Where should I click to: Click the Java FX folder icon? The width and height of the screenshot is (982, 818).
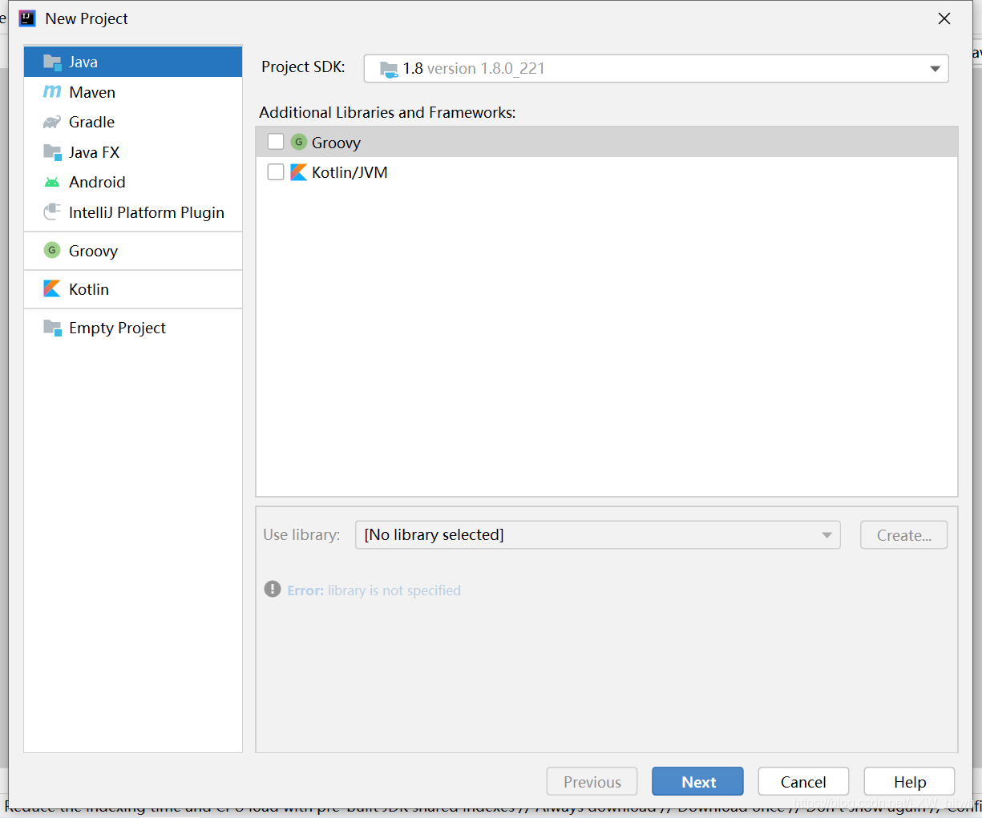click(52, 151)
